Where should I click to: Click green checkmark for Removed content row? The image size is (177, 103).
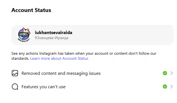tap(165, 73)
